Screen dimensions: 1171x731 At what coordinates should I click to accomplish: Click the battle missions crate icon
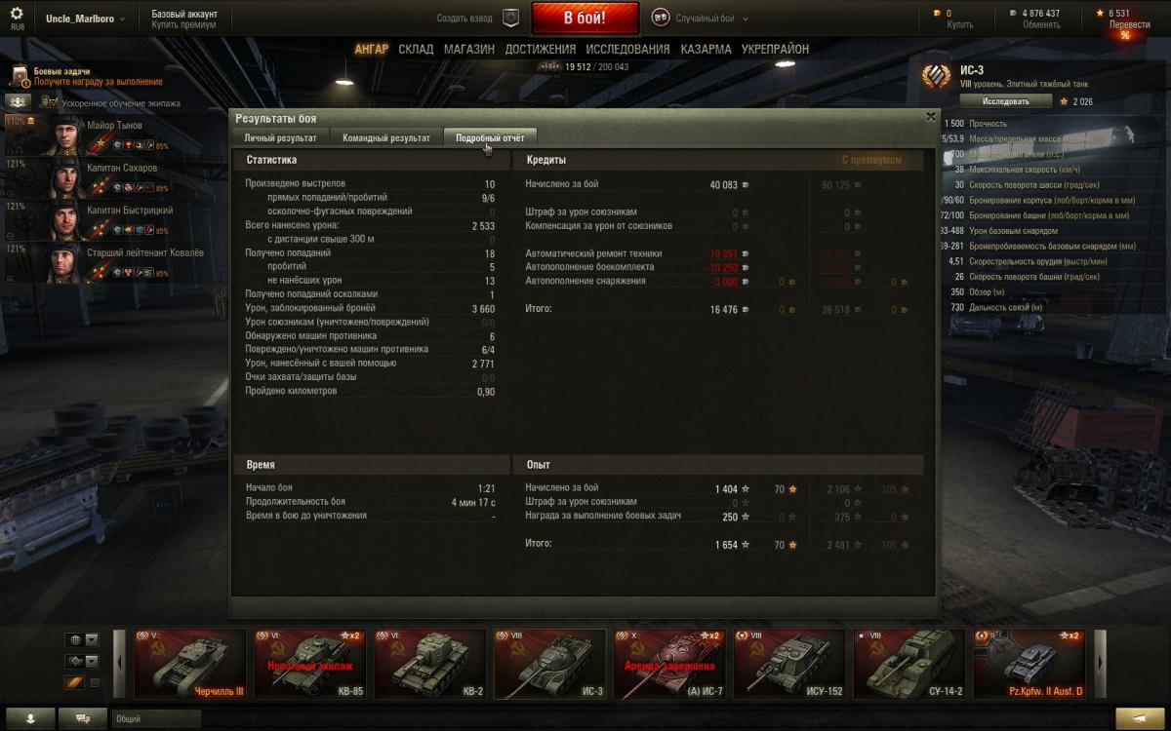[20, 75]
